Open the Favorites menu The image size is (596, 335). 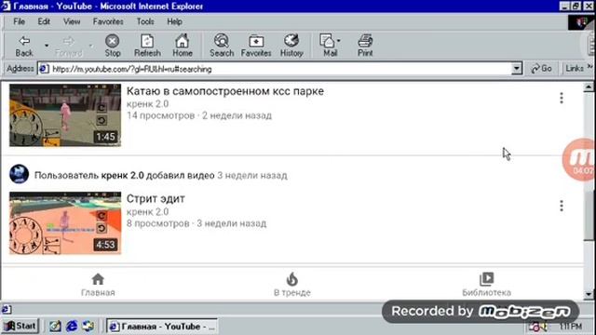click(108, 21)
